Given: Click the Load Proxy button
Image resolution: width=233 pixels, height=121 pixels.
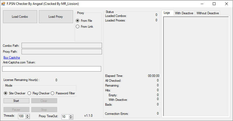Looking at the screenshot, I should [56, 17].
